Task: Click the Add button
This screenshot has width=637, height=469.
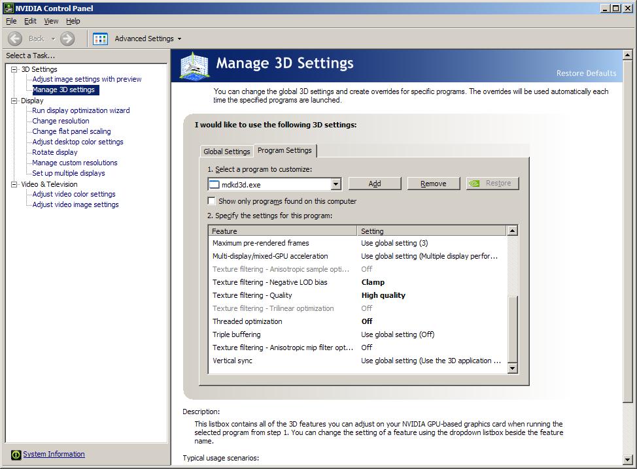Action: coord(375,184)
